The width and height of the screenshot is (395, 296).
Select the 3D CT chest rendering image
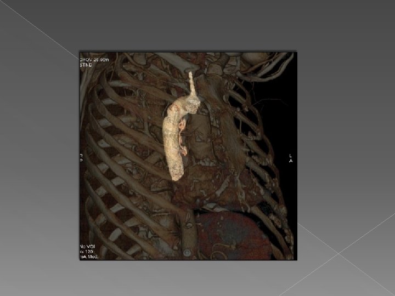click(x=188, y=156)
